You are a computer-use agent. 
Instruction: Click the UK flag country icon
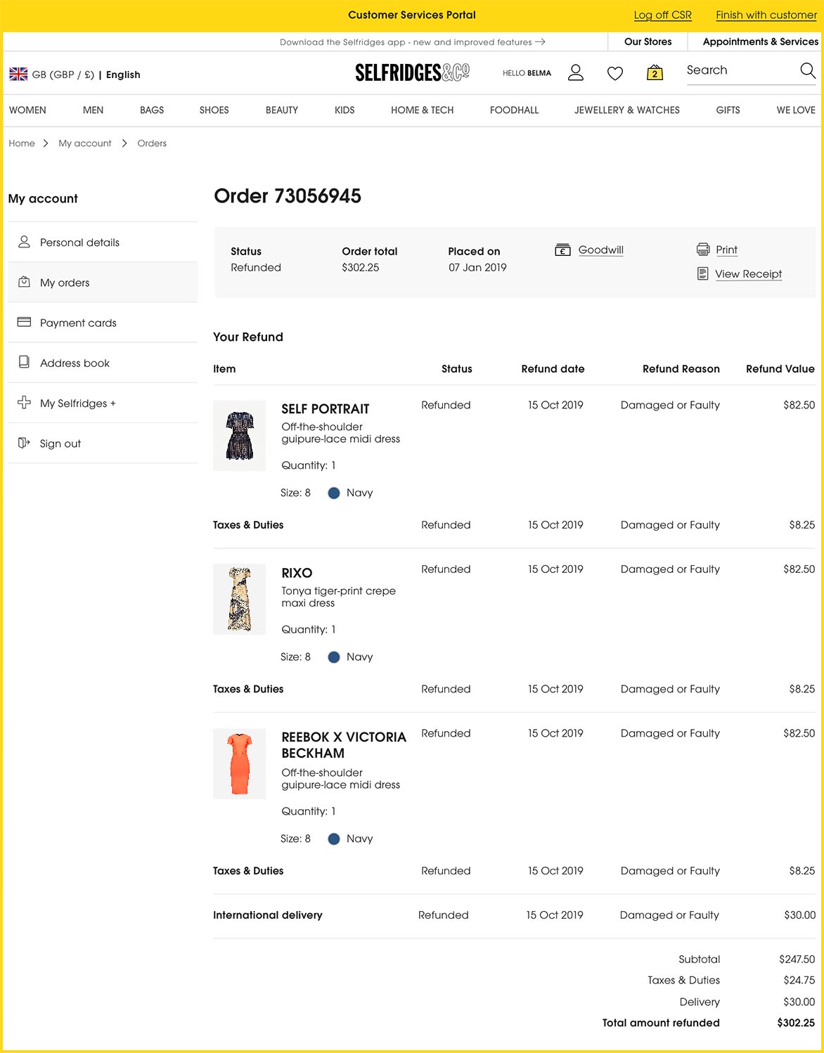pyautogui.click(x=18, y=75)
